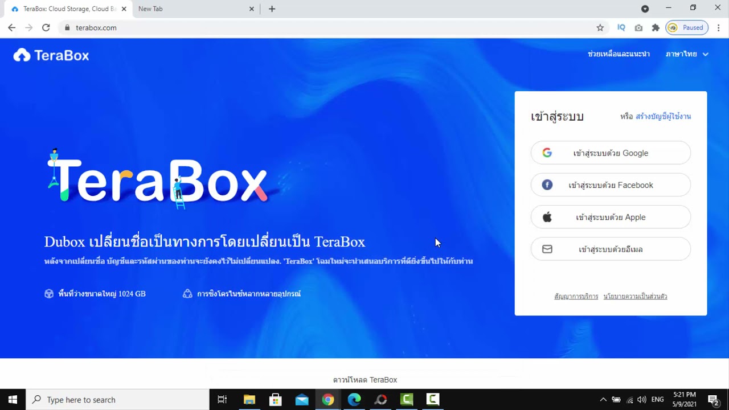
Task: Bookmark this page with the star icon
Action: click(600, 27)
